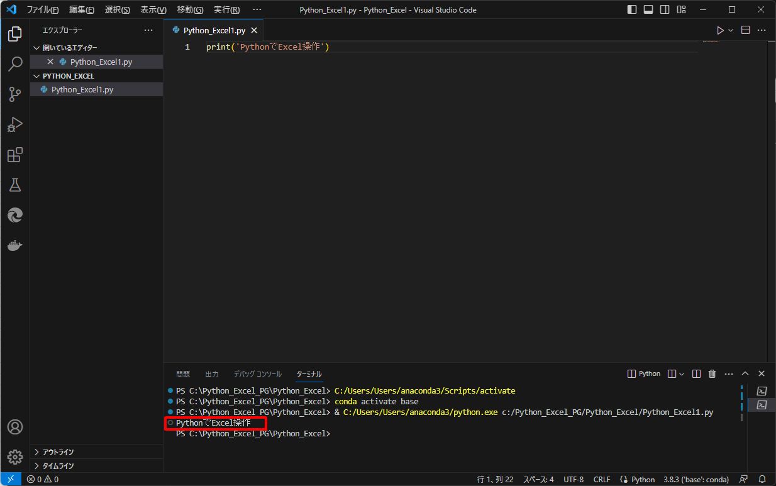Split the terminal pane
The image size is (776, 486).
coord(696,373)
